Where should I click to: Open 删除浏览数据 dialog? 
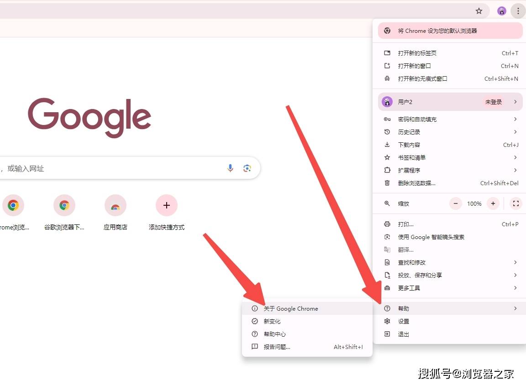450,183
